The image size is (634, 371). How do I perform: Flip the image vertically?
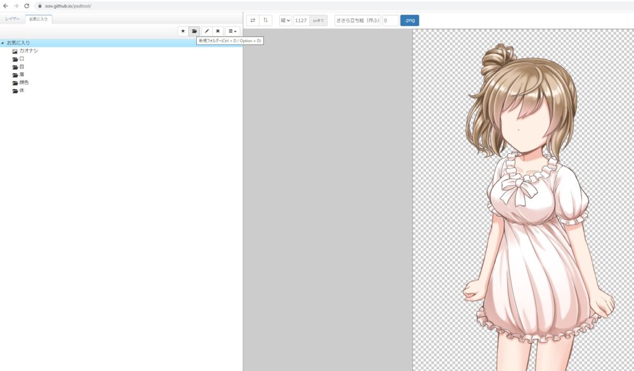[x=266, y=20]
